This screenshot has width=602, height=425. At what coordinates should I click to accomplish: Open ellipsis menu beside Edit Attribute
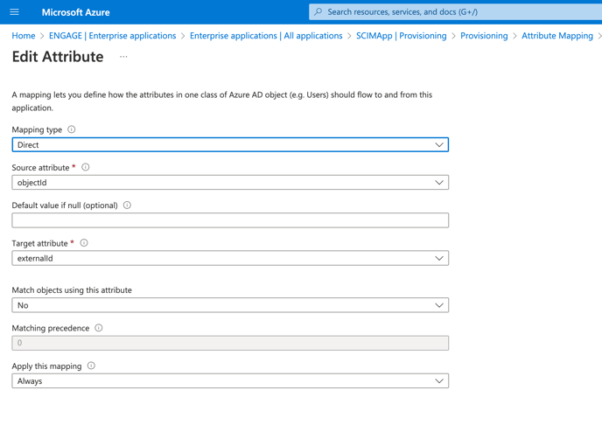click(x=123, y=57)
